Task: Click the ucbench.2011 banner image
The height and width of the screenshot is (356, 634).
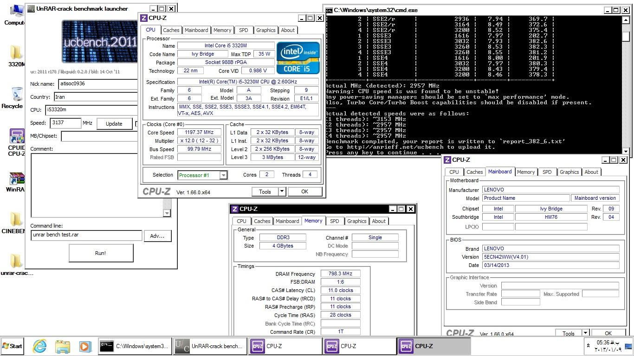Action: pyautogui.click(x=99, y=42)
